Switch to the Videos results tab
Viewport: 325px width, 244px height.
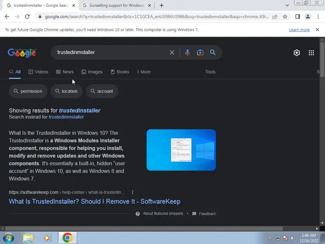pyautogui.click(x=38, y=72)
